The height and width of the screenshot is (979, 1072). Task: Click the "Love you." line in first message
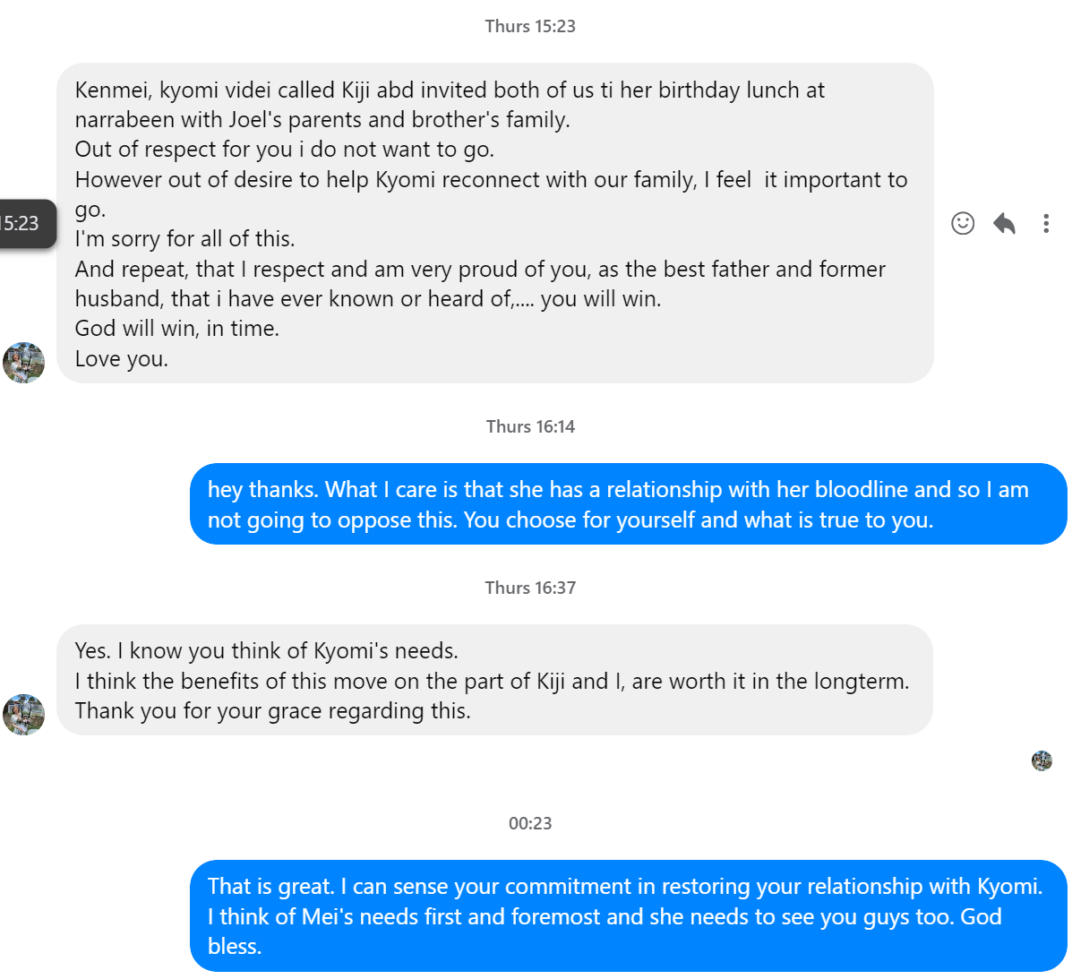pyautogui.click(x=122, y=359)
